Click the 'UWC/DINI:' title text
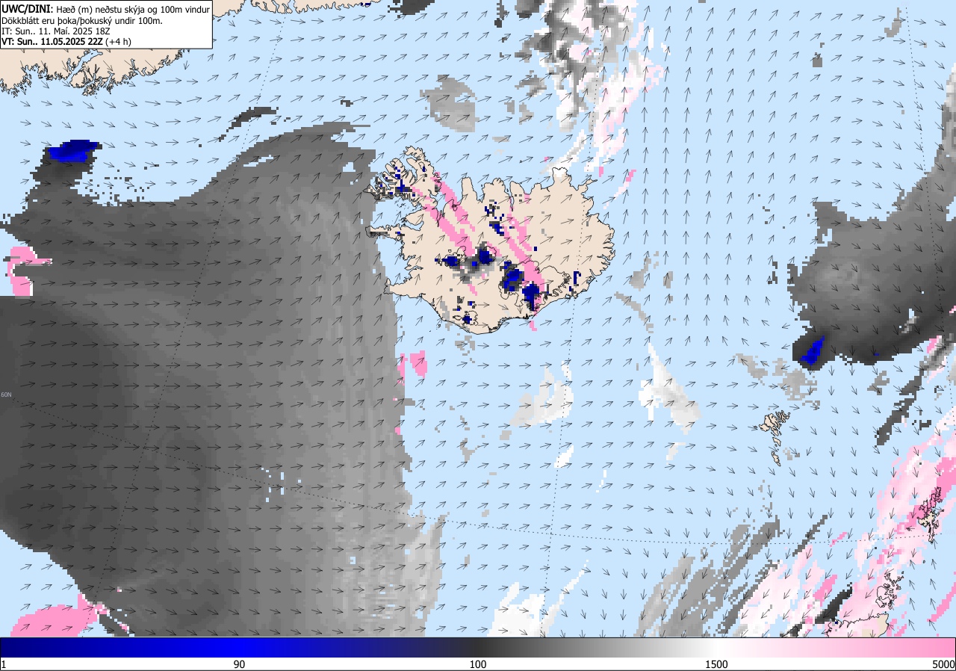This screenshot has height=671, width=956. (x=28, y=8)
